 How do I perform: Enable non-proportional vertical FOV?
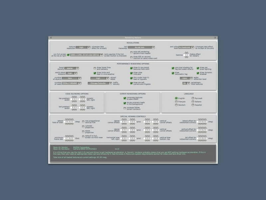83,122
